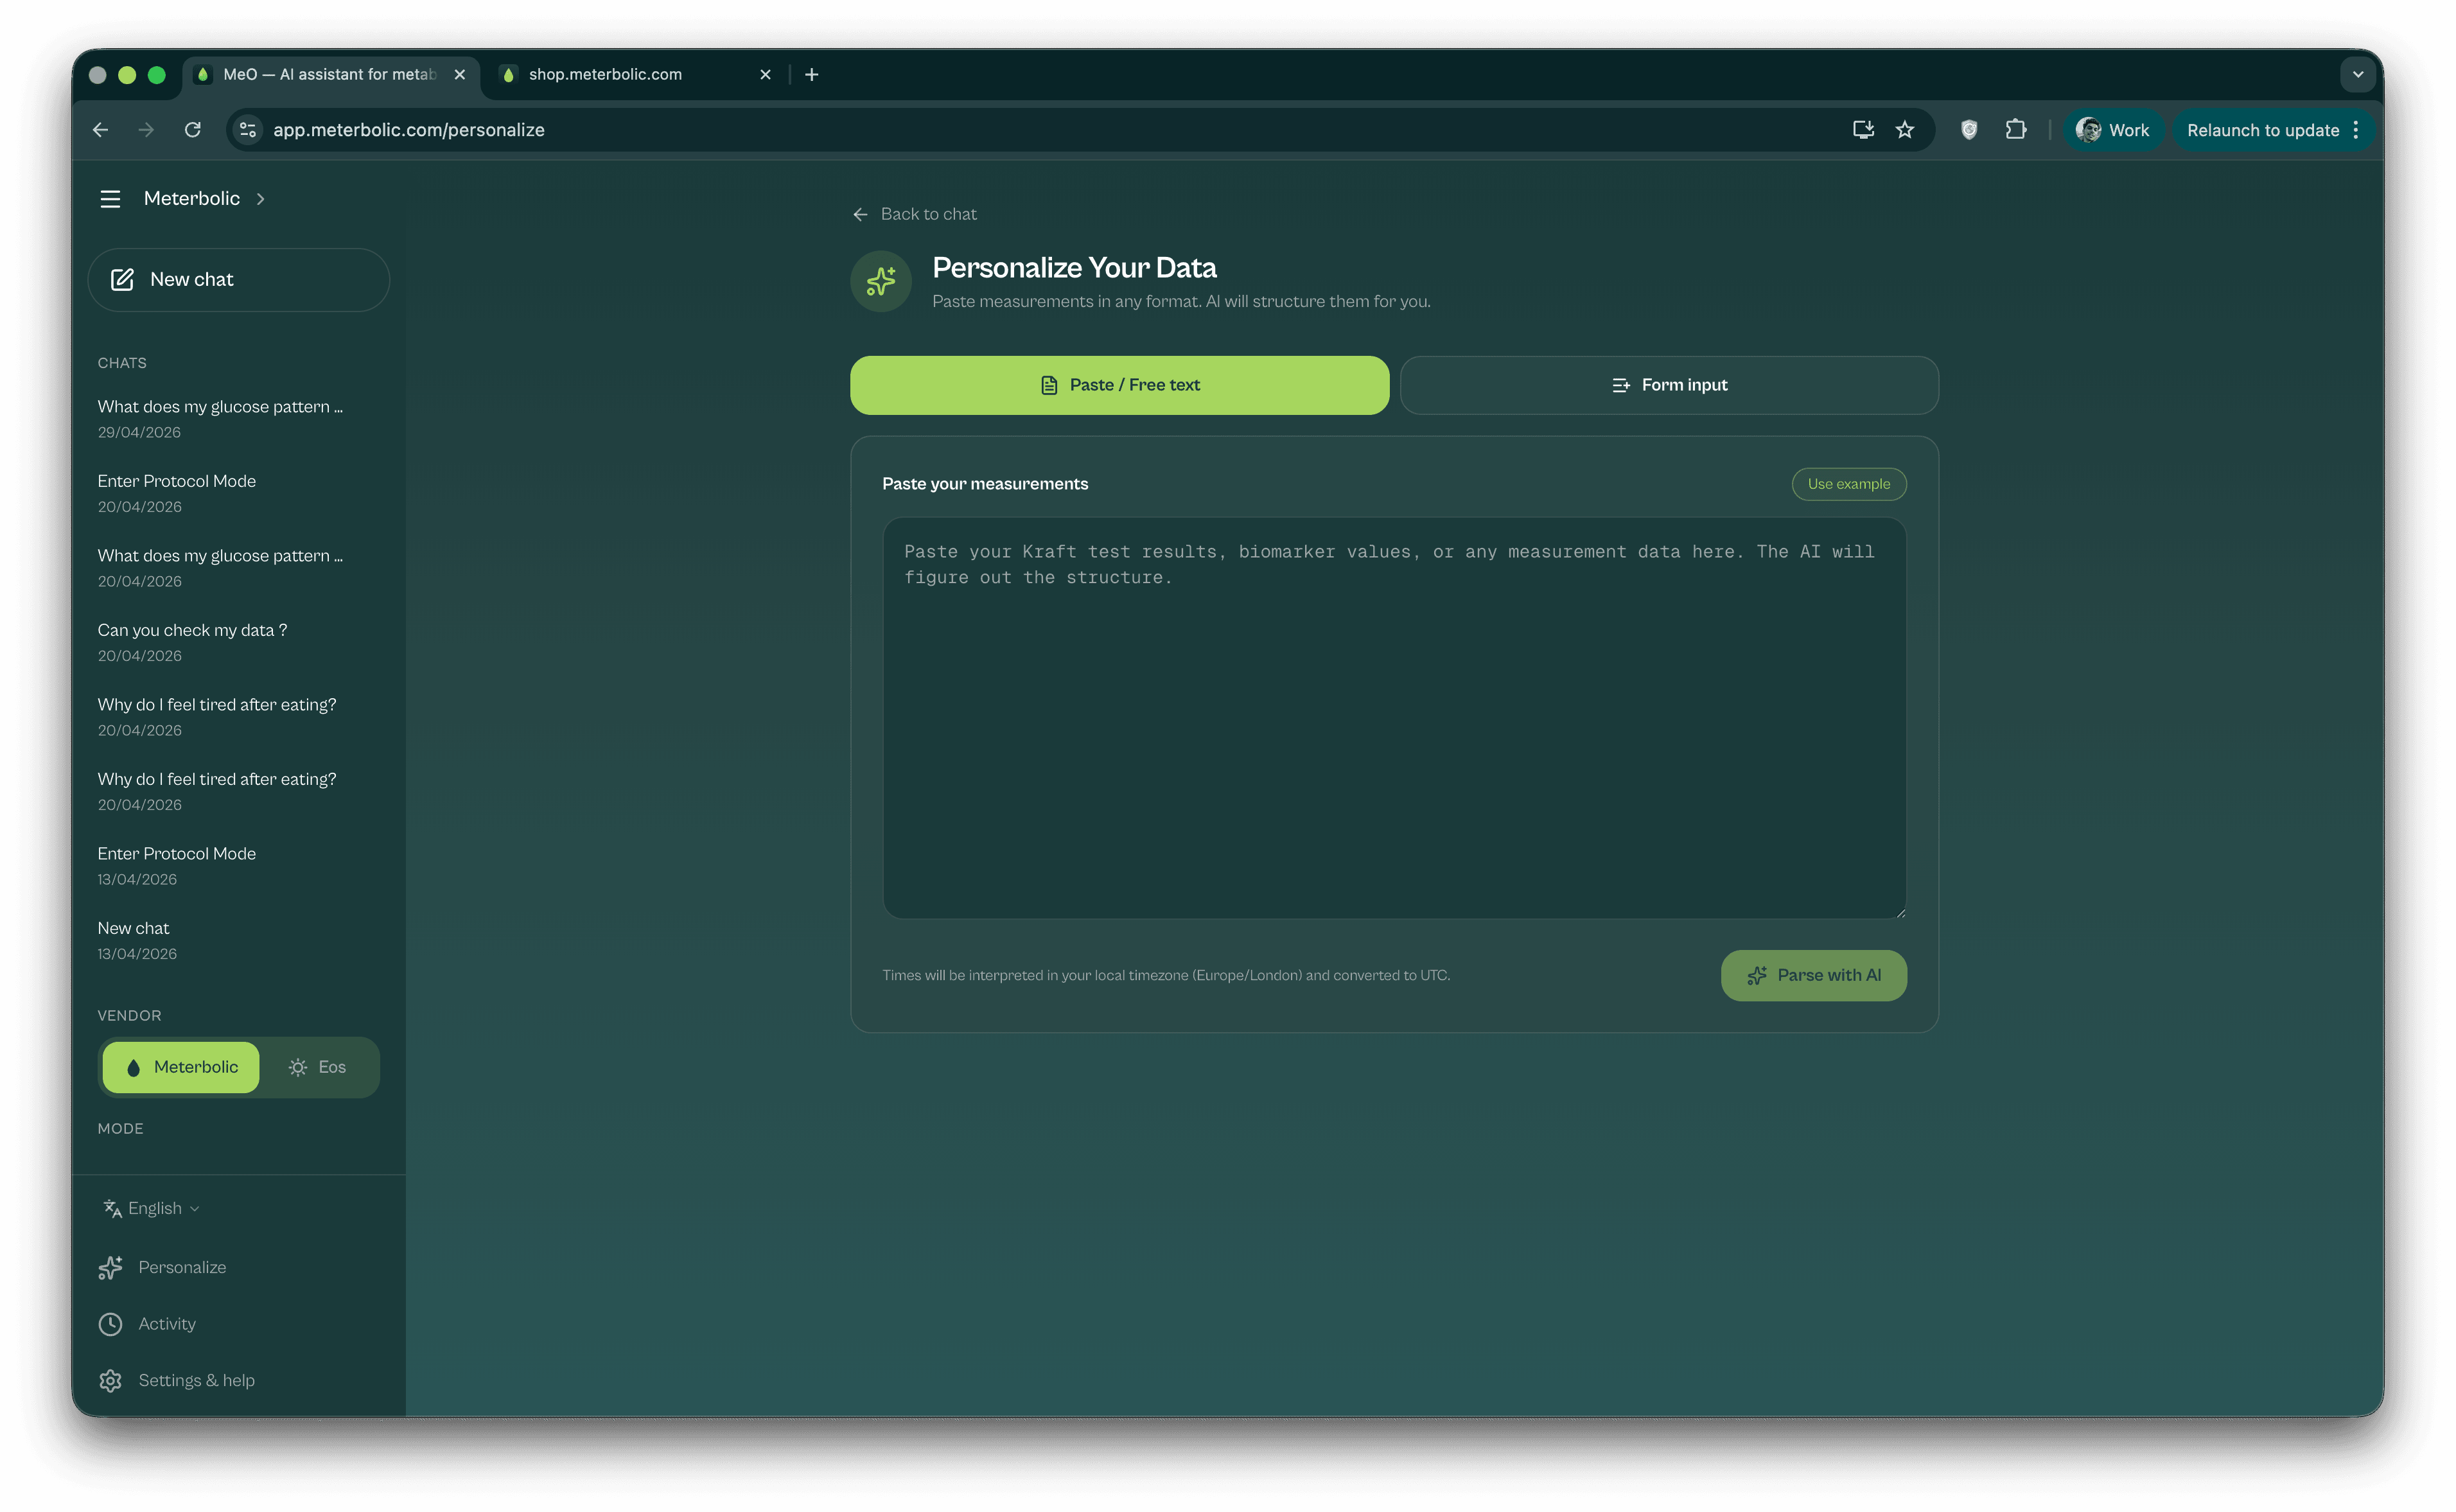The width and height of the screenshot is (2456, 1512).
Task: Open the tab search dropdown arrow
Action: click(2357, 74)
